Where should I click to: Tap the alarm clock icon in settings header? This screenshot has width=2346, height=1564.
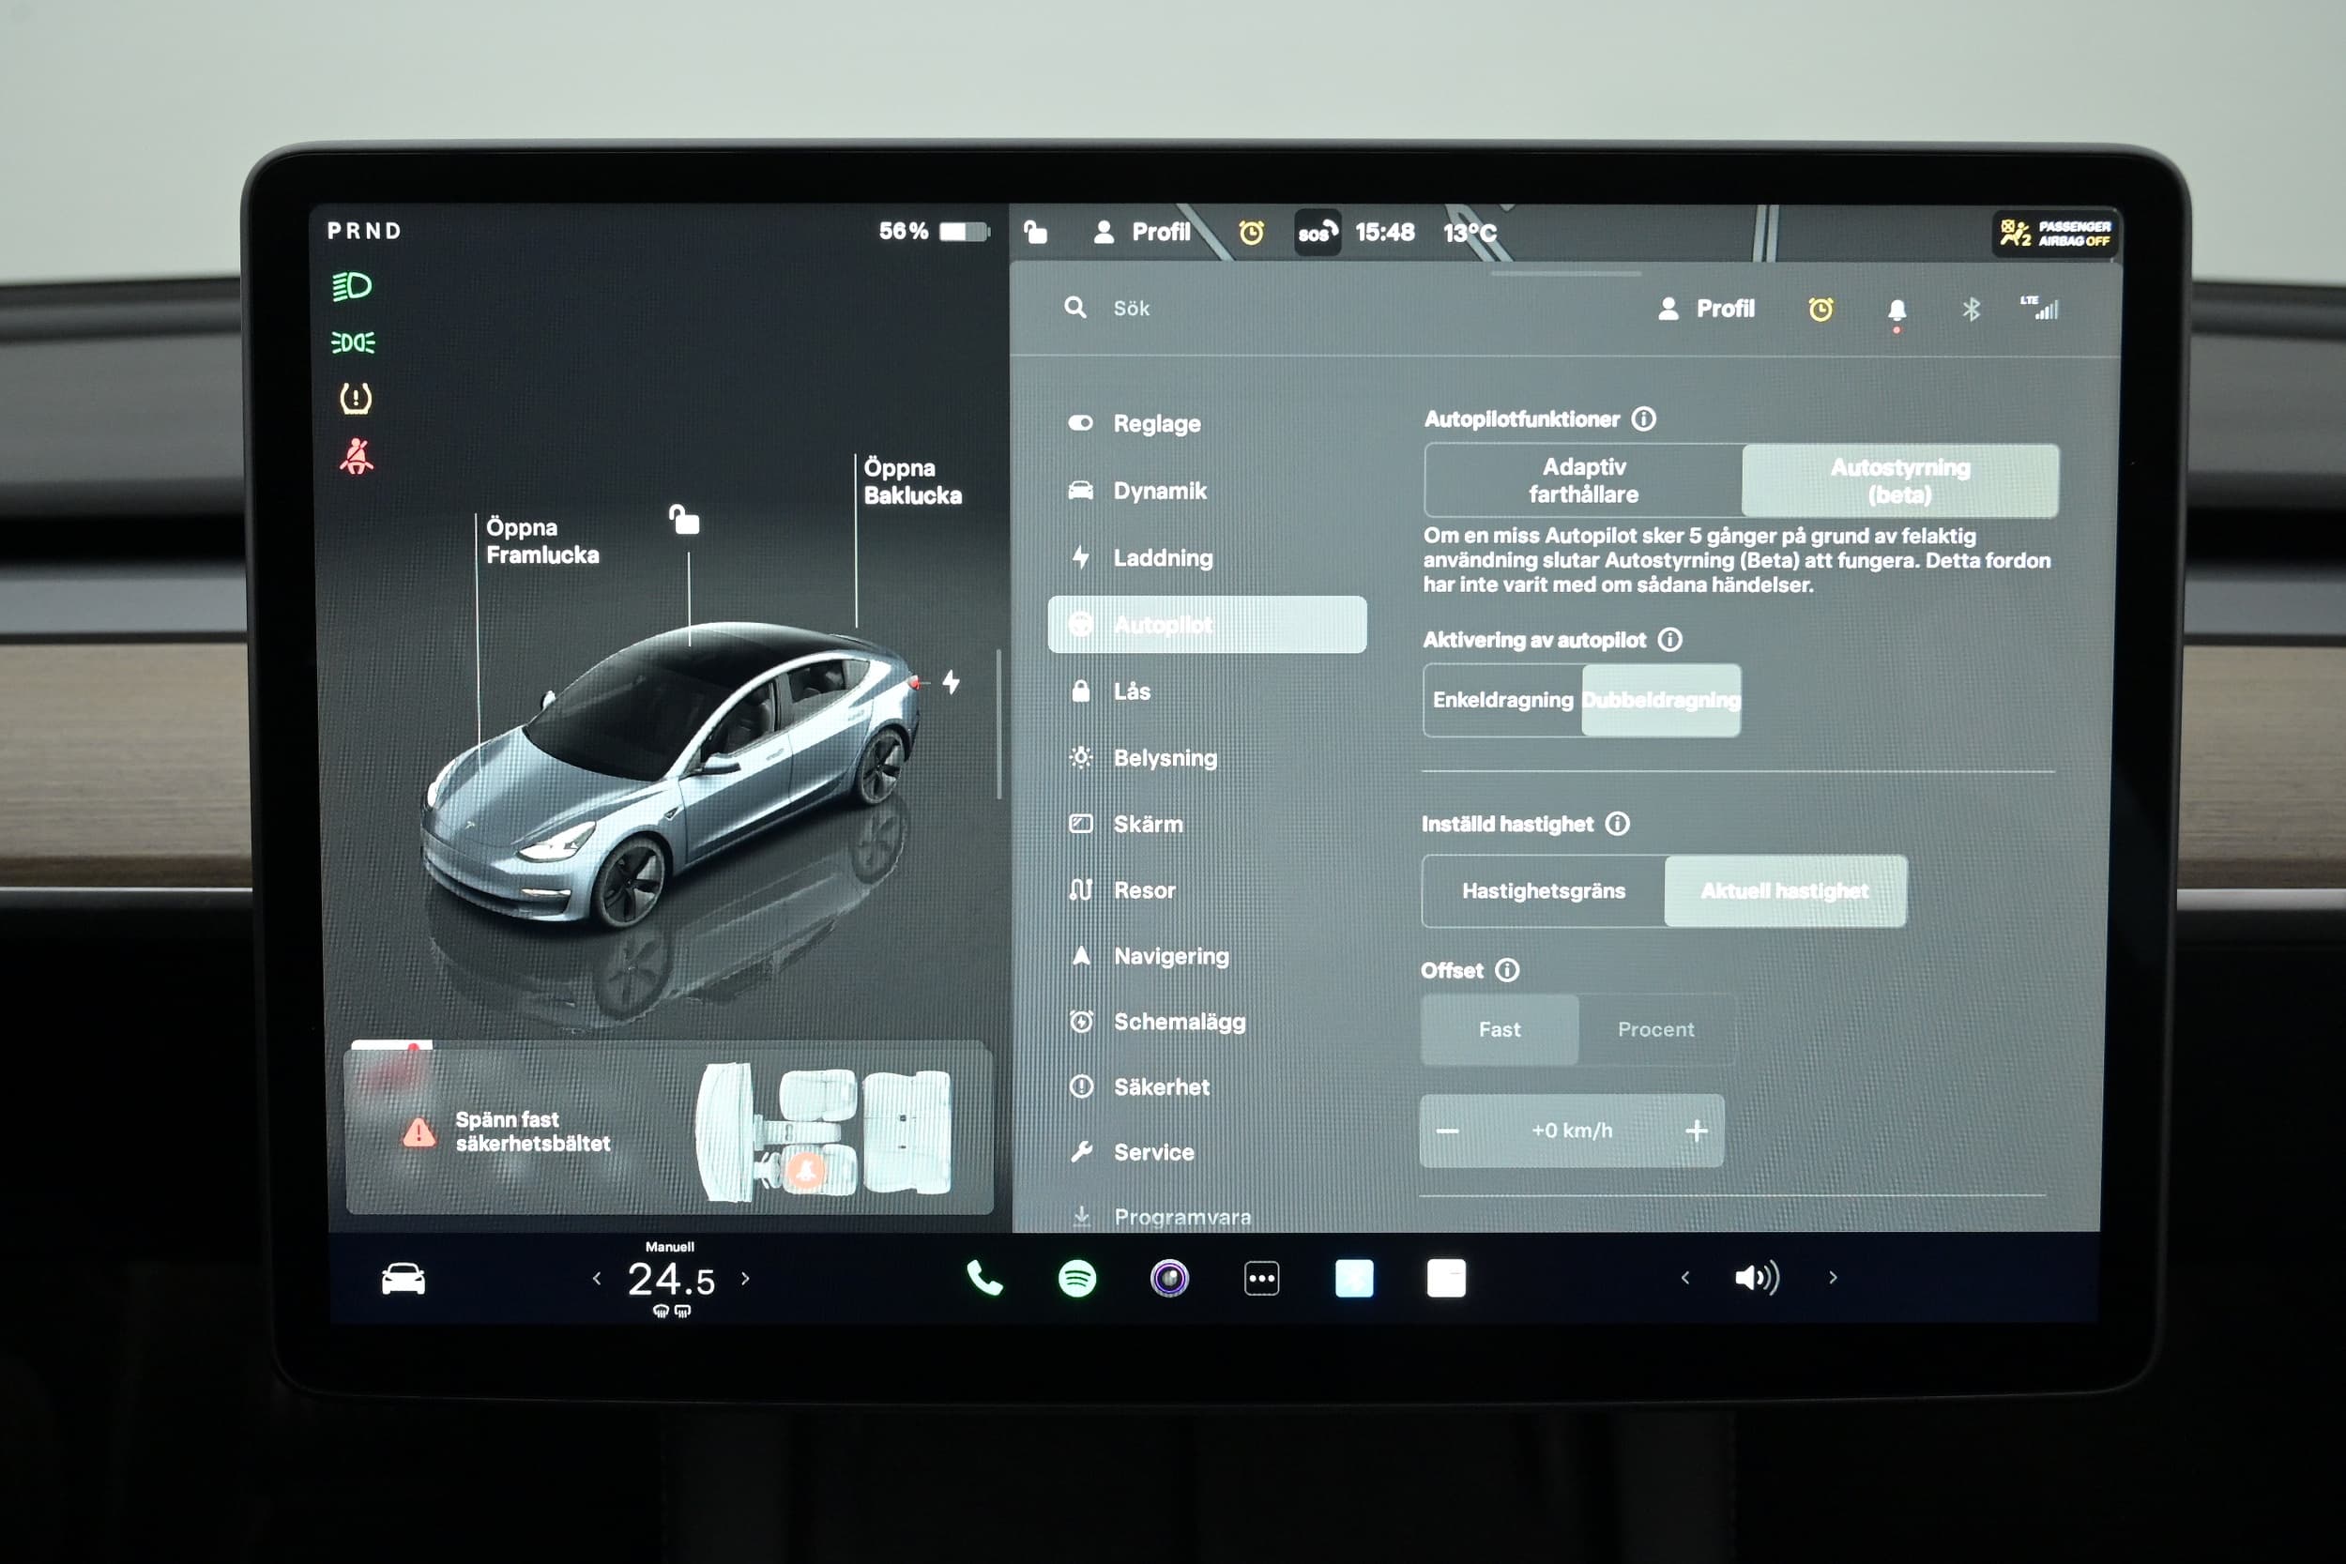click(1820, 310)
